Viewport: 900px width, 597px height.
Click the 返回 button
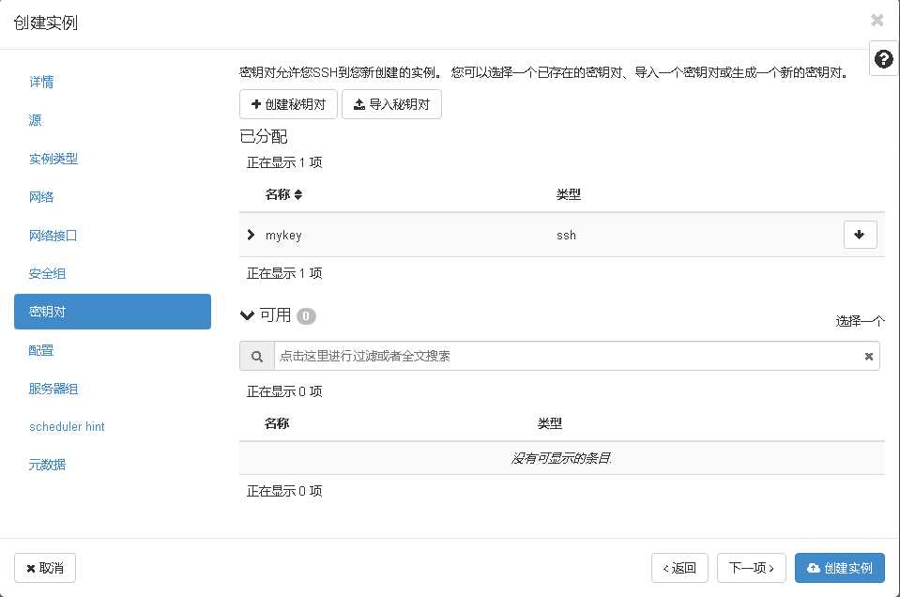679,567
